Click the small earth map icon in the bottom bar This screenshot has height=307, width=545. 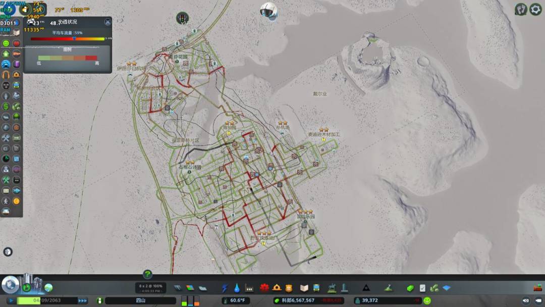[48, 288]
